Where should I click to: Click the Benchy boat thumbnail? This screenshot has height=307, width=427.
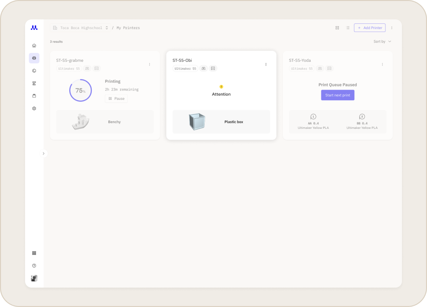(80, 122)
